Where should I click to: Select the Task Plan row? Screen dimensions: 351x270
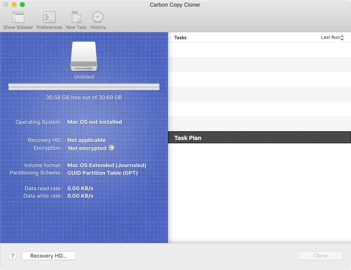click(x=259, y=138)
